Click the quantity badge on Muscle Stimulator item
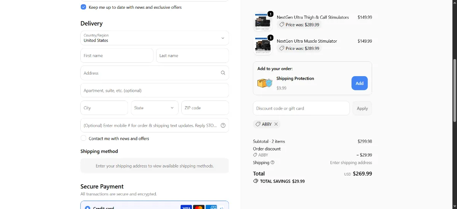Image resolution: width=457 pixels, height=209 pixels. pos(270,38)
